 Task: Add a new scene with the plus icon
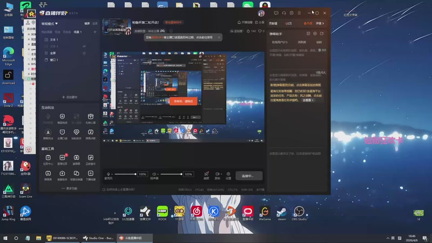click(95, 32)
